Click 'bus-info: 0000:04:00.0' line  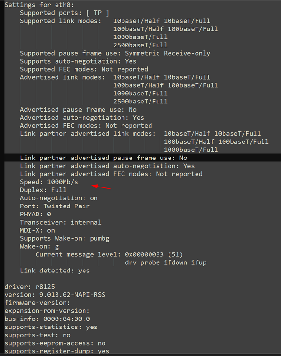[x=47, y=319]
